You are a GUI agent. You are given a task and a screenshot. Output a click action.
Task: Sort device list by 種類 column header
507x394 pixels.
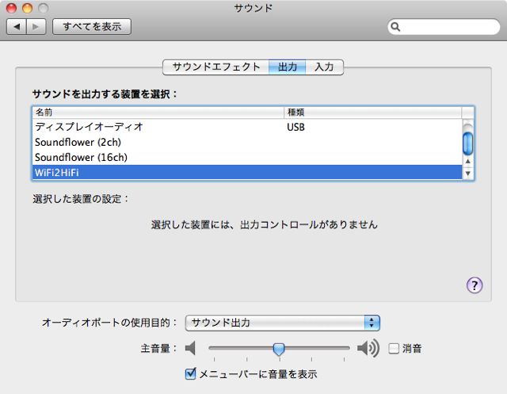click(373, 113)
